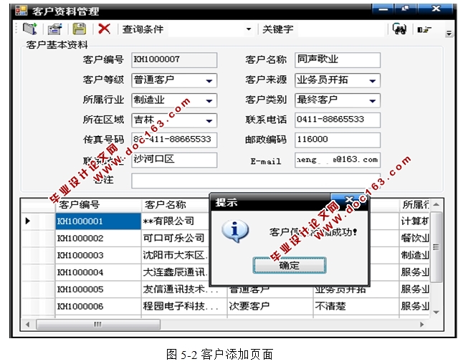Restore the 客户资料管理 window size

pyautogui.click(x=406, y=9)
